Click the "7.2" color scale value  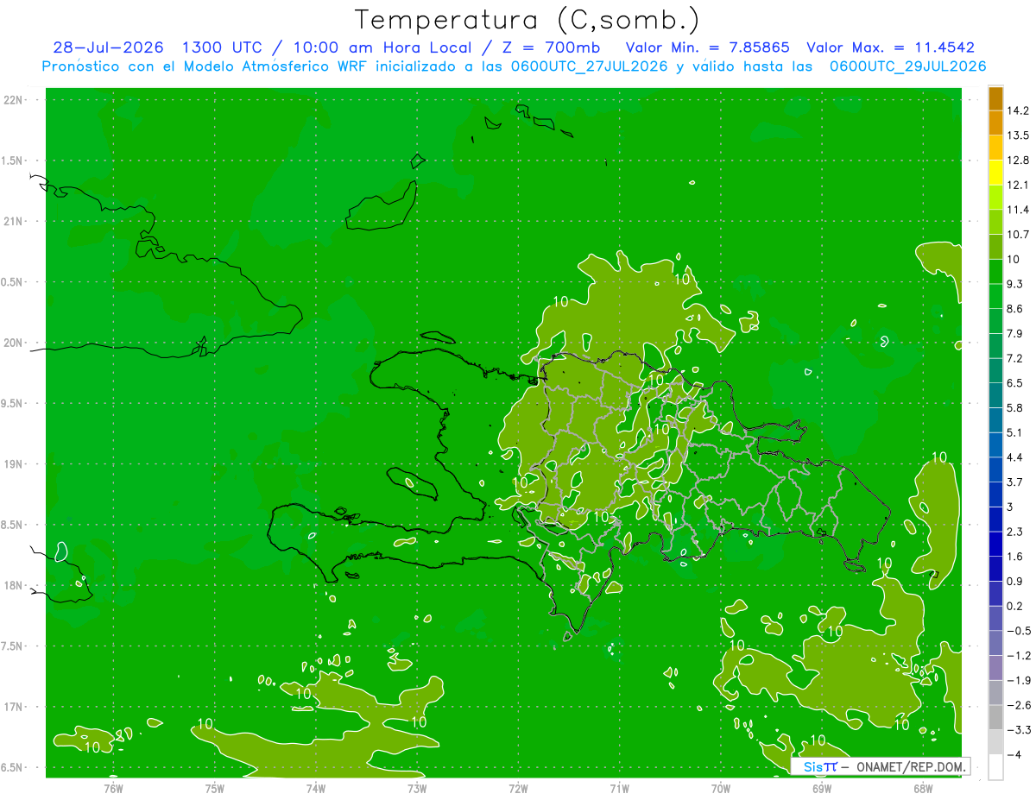coord(1015,358)
